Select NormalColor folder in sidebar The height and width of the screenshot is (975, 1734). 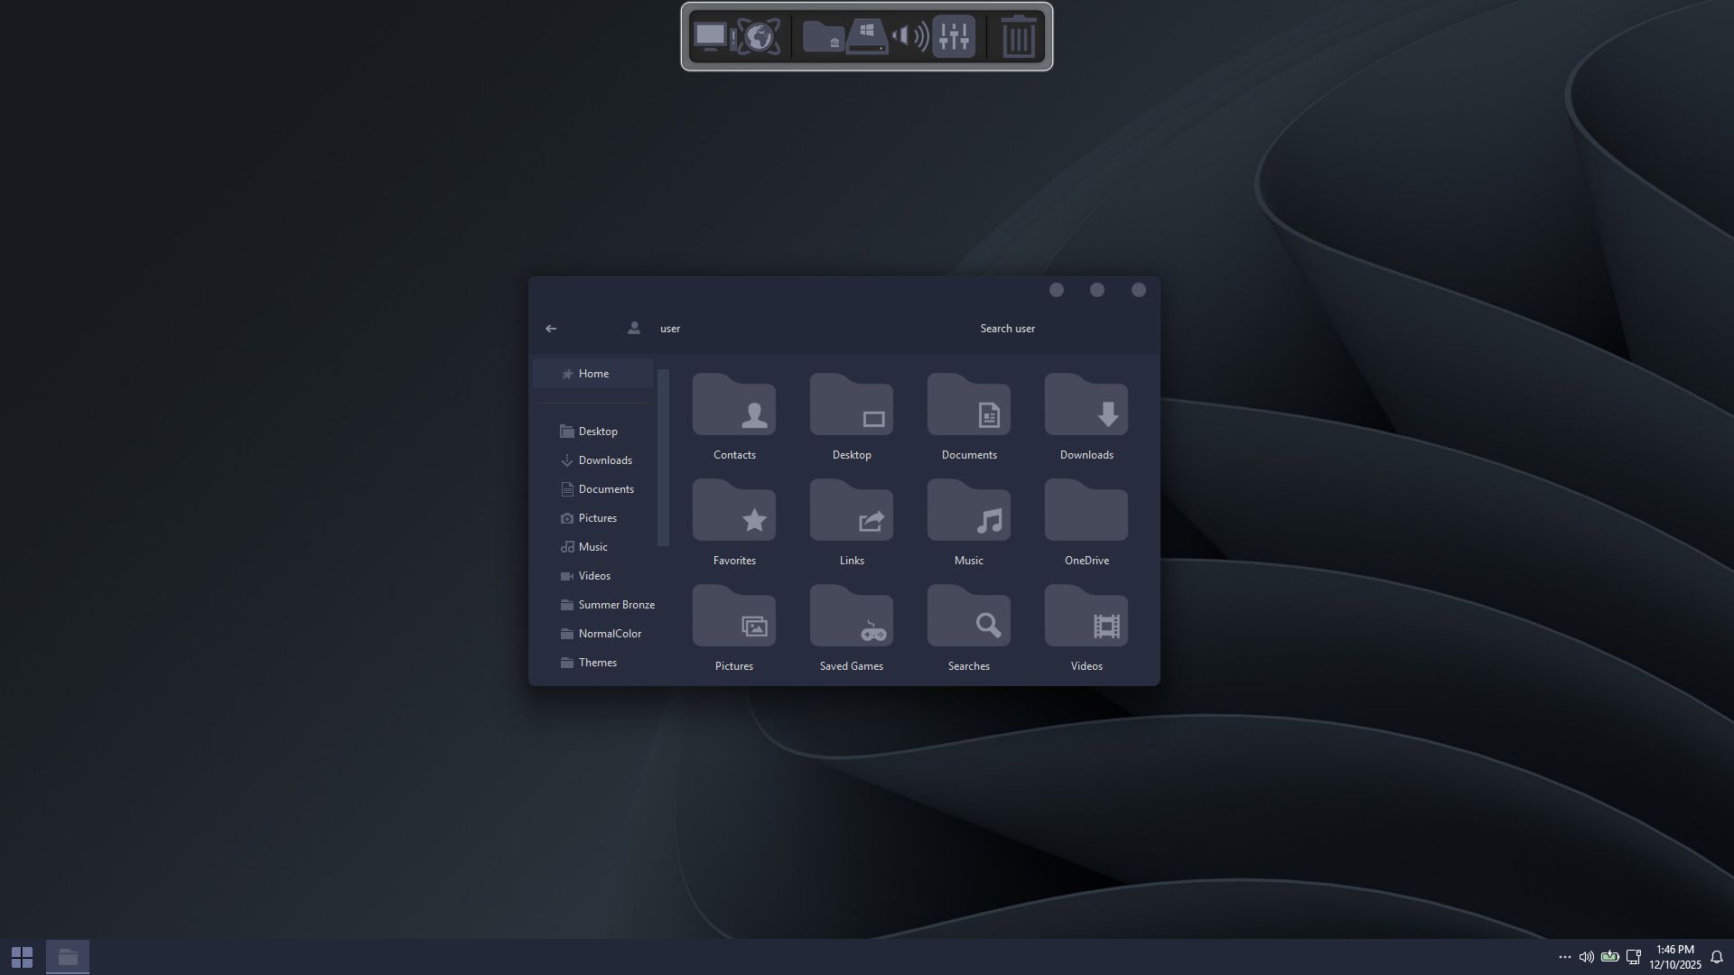(610, 634)
